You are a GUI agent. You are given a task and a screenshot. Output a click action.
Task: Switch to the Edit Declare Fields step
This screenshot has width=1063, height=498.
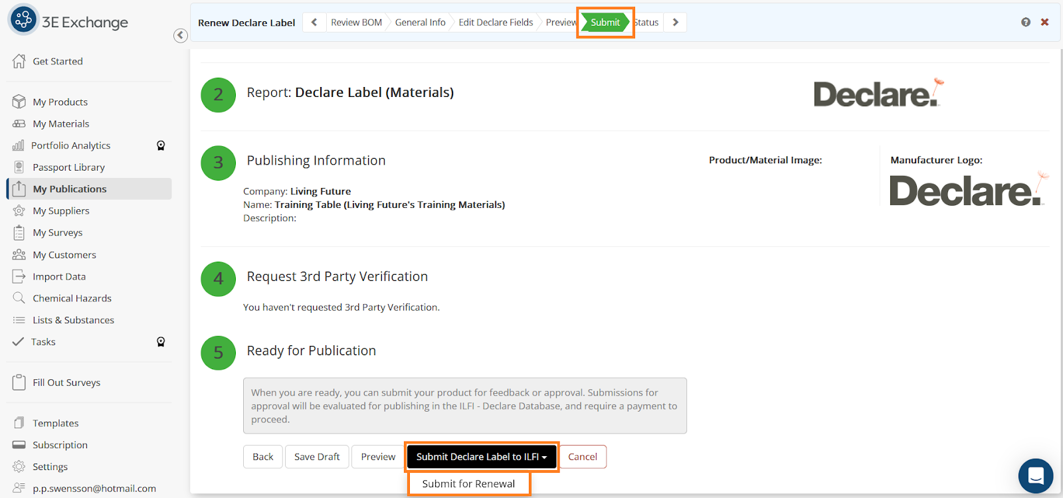(496, 22)
